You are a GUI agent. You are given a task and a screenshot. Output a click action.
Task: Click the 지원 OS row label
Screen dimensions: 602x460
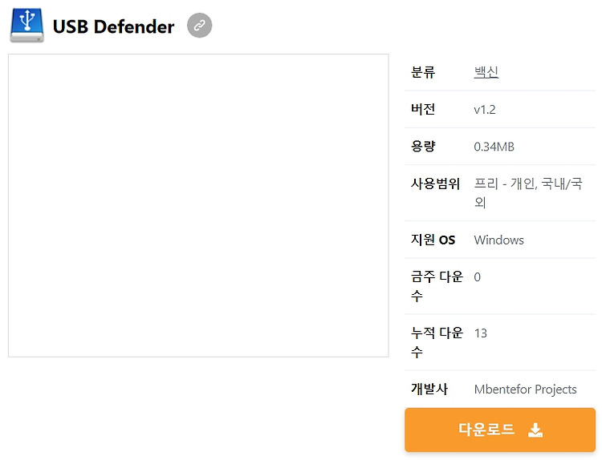coord(433,240)
